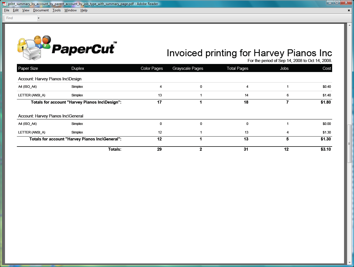Open the Help menu
The width and height of the screenshot is (354, 267).
coord(84,10)
